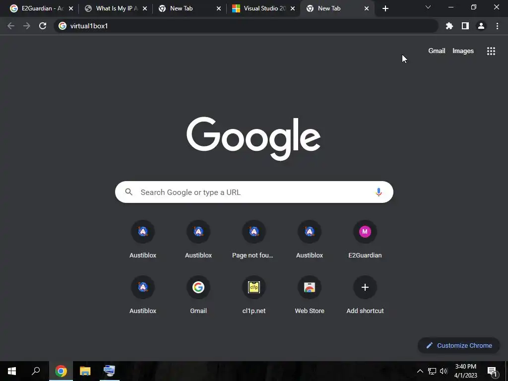508x381 pixels.
Task: Click the Customize Chrome button
Action: click(459, 345)
